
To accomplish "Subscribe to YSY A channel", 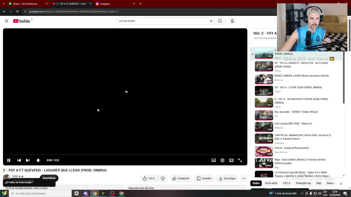I will [x=49, y=178].
